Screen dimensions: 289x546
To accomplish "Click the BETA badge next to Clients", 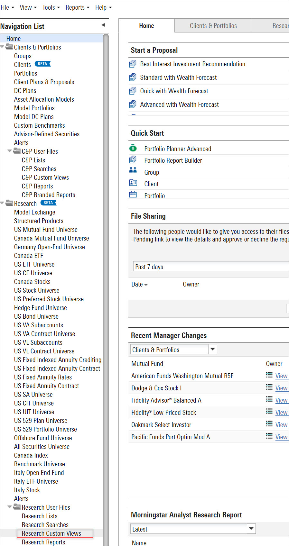I will [x=42, y=64].
